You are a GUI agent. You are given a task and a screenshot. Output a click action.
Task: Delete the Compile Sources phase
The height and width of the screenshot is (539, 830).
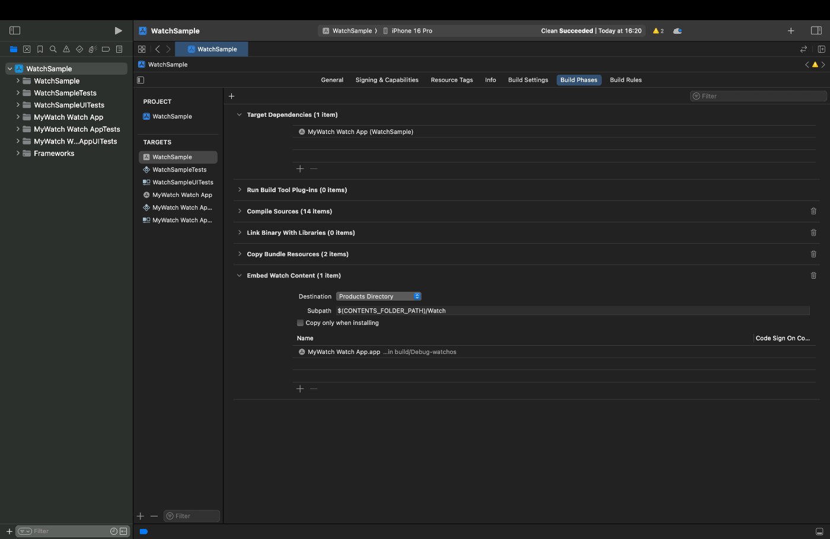813,211
